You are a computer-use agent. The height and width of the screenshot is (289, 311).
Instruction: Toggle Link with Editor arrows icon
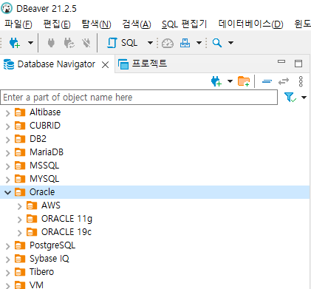[284, 81]
